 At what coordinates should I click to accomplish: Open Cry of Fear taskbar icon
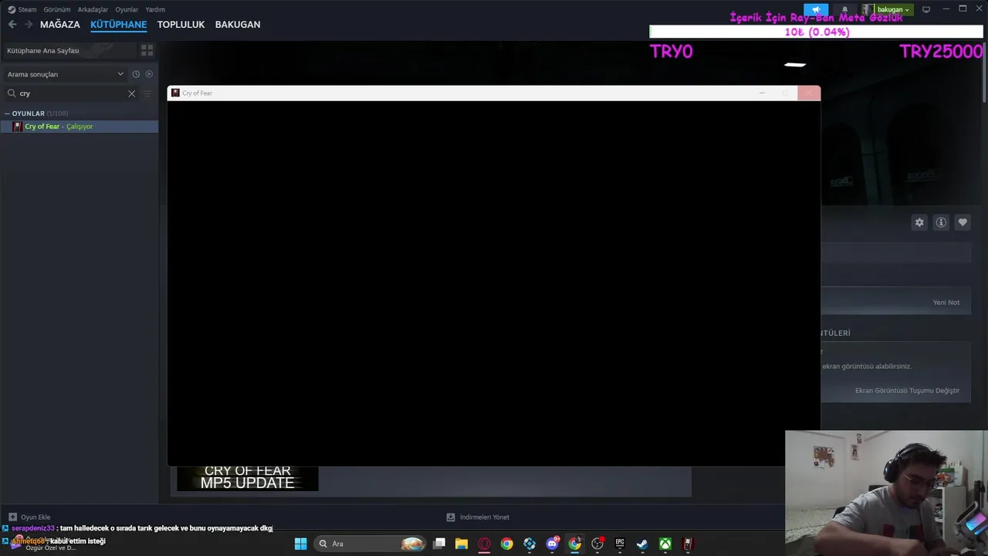point(688,544)
